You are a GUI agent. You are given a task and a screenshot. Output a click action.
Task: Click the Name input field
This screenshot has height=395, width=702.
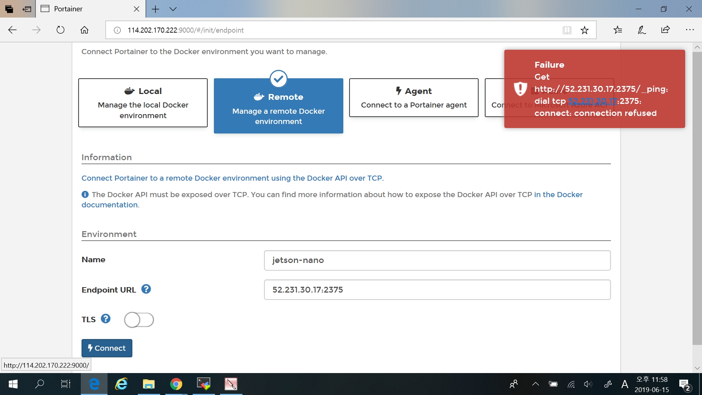tap(437, 260)
